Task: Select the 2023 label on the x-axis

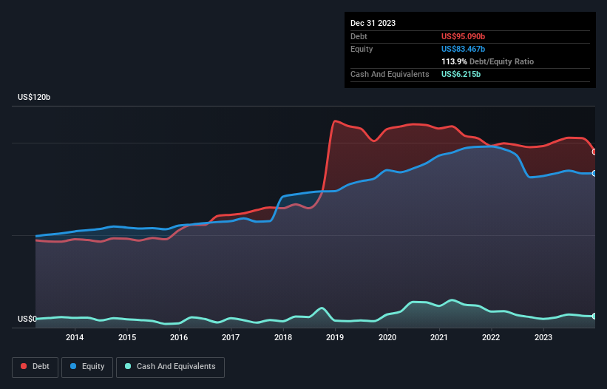Action: pyautogui.click(x=543, y=337)
